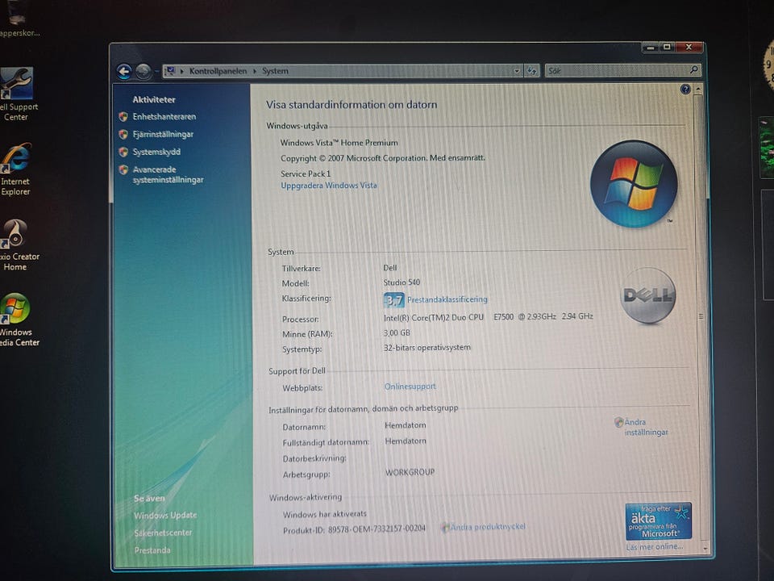Click the Produkt-ID number text

point(377,529)
